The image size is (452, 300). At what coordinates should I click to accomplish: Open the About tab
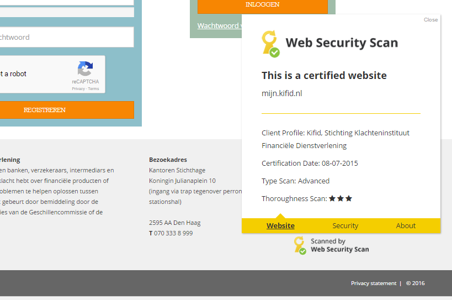406,225
